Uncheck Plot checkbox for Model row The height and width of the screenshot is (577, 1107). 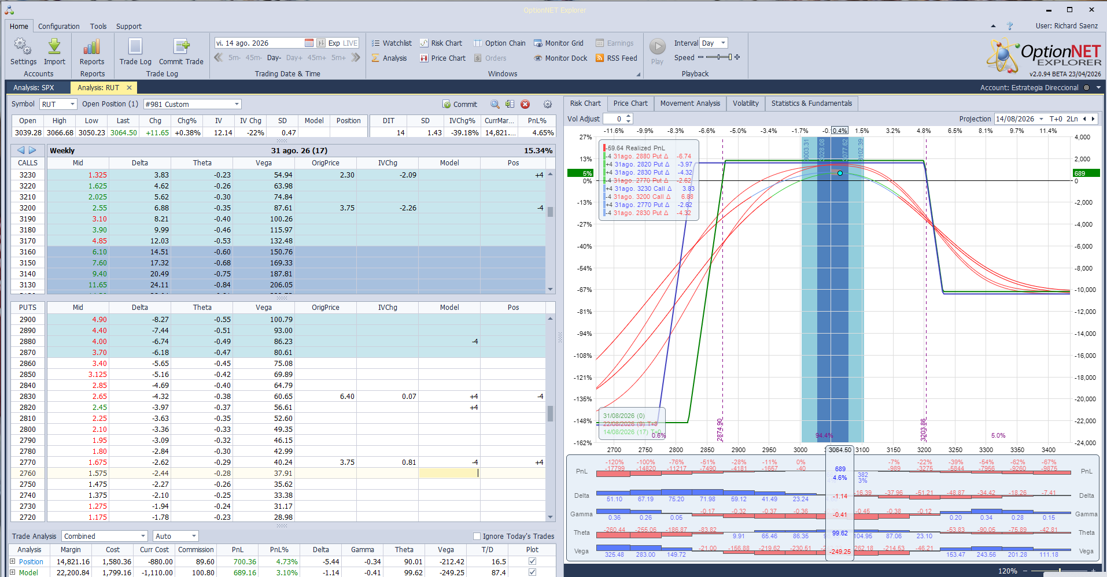pyautogui.click(x=532, y=572)
